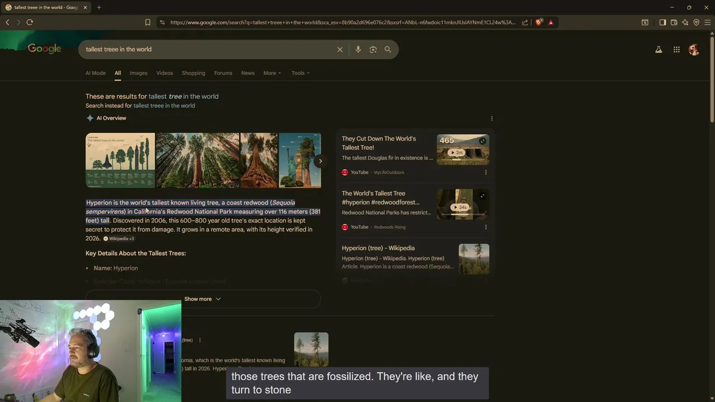Search instead for 'tallest treee in the world'

164,106
